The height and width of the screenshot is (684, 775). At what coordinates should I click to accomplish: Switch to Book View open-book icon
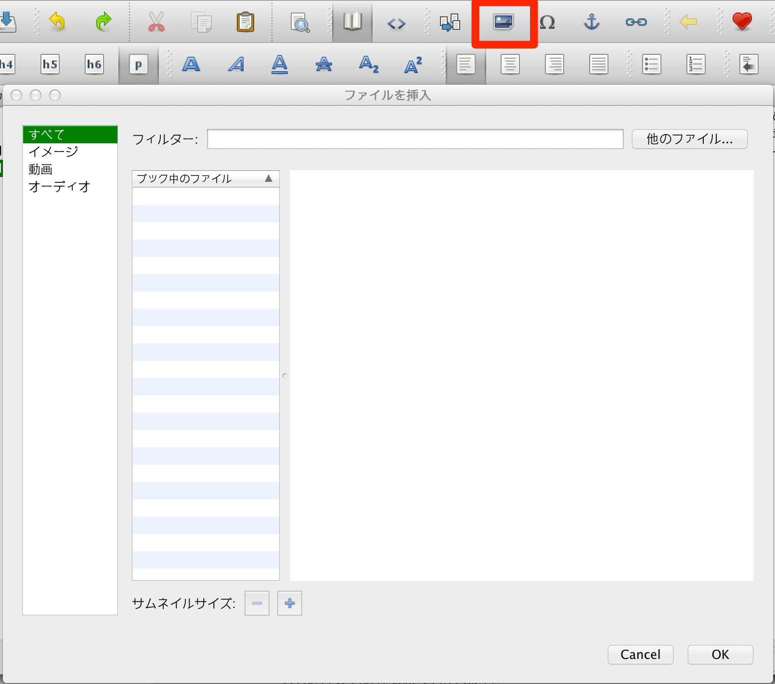pyautogui.click(x=352, y=22)
